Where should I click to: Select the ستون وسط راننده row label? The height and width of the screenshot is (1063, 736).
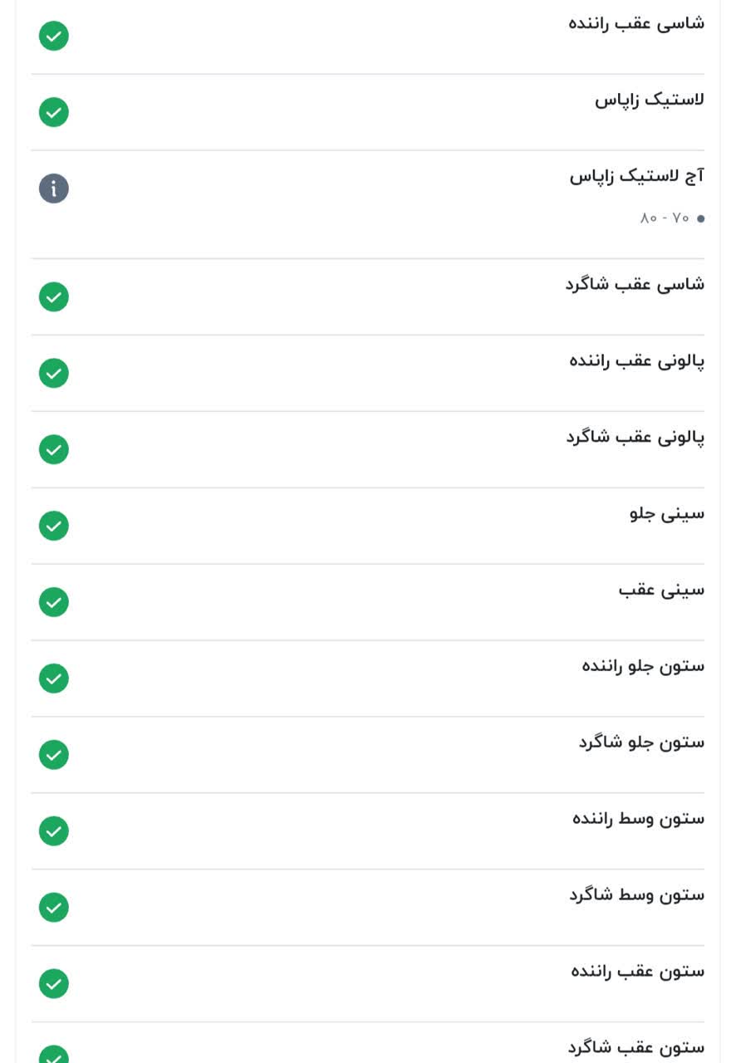tap(638, 819)
